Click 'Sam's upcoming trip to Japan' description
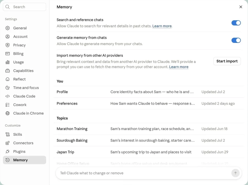This screenshot has height=185, width=248. [151, 152]
